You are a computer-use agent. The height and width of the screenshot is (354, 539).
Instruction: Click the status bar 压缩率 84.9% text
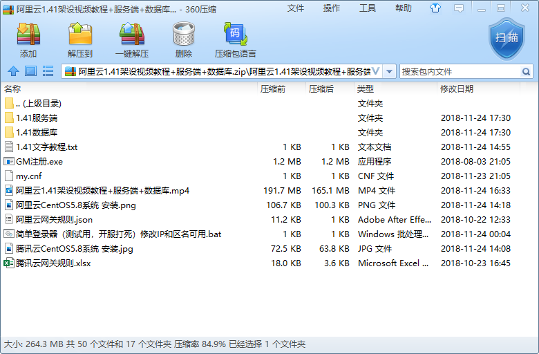click(200, 344)
